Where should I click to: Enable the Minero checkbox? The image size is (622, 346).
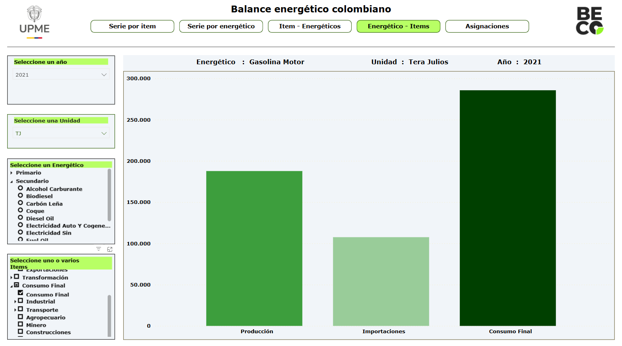[x=20, y=324]
